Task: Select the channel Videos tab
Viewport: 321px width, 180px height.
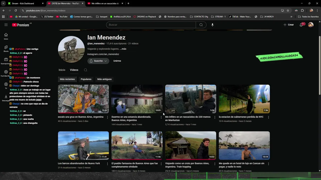Action: click(74, 70)
